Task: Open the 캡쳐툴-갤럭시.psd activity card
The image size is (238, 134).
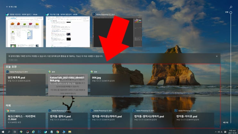Action: click(68, 120)
